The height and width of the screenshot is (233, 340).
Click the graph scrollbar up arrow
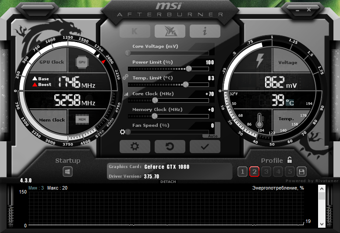[322, 189]
